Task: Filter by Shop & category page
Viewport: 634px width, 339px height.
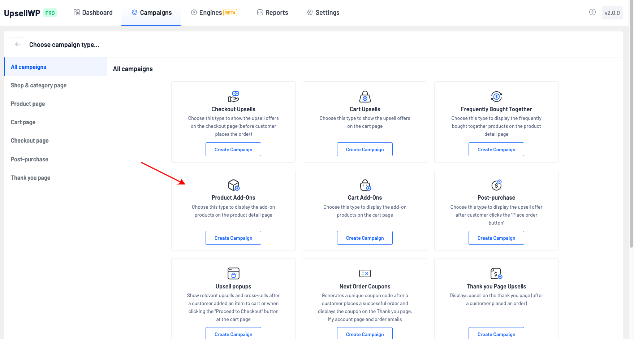Action: coord(39,85)
